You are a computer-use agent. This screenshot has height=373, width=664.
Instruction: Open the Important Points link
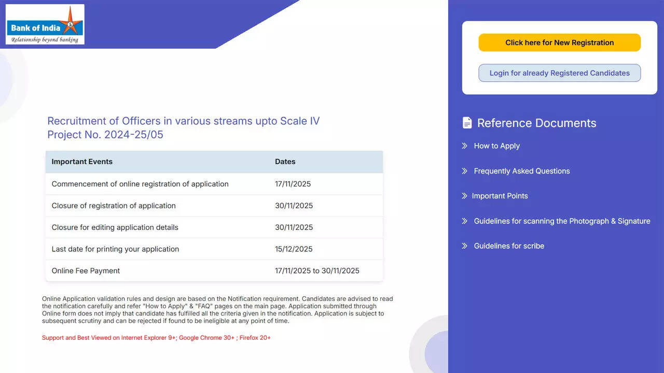click(x=500, y=196)
